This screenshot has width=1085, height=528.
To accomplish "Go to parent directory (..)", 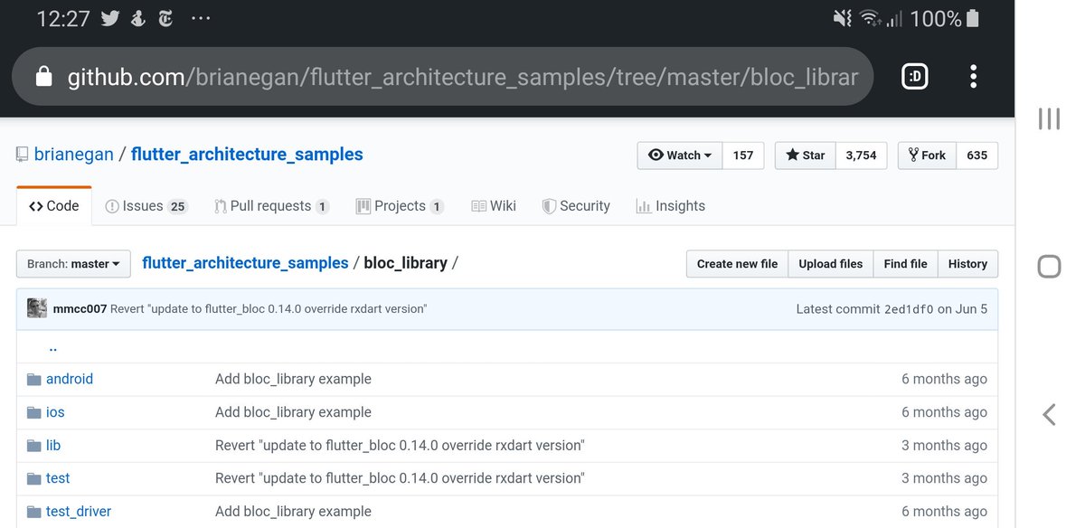I will coord(53,347).
